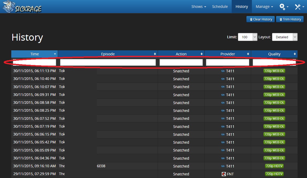Sort table by the Quality column
Viewport: 307px width, 178px height.
point(274,54)
